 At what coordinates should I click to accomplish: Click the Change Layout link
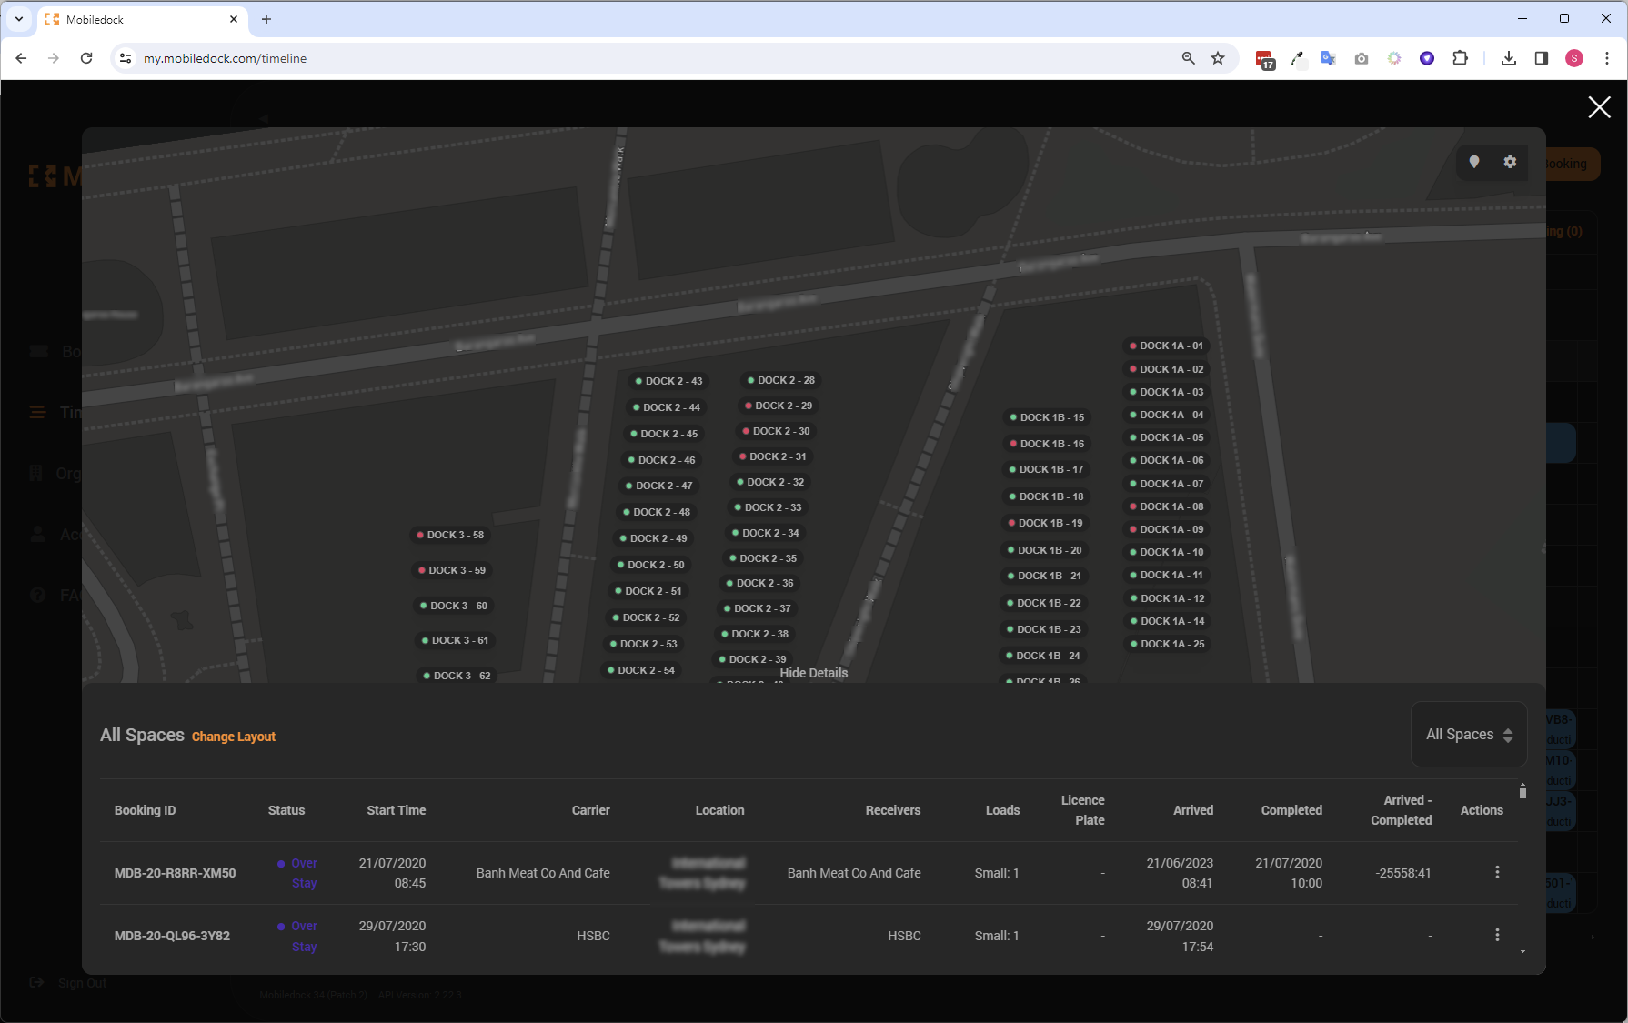pos(233,737)
